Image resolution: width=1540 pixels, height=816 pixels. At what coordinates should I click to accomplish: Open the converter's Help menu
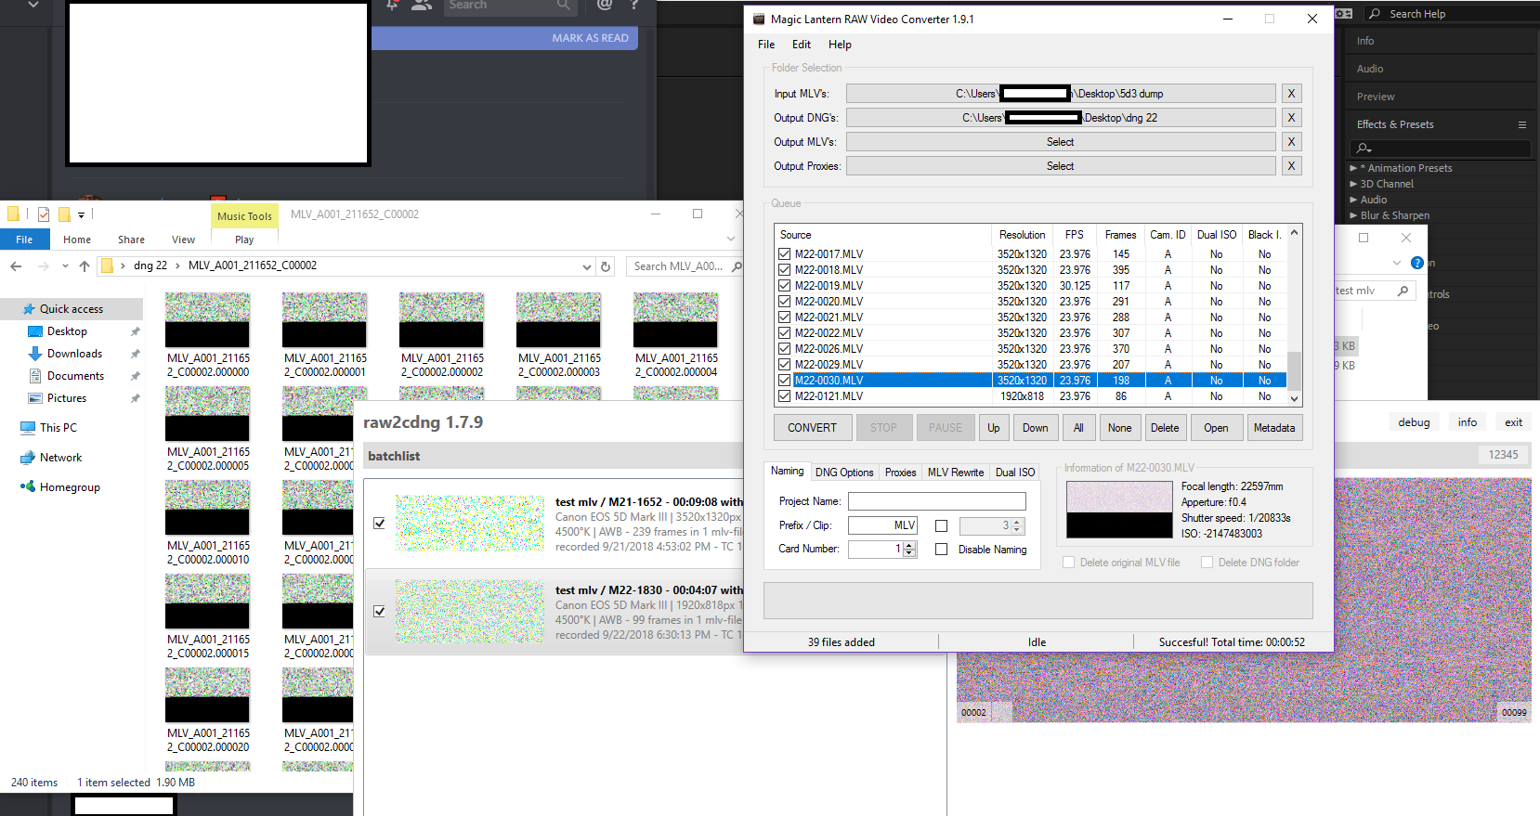coord(840,45)
